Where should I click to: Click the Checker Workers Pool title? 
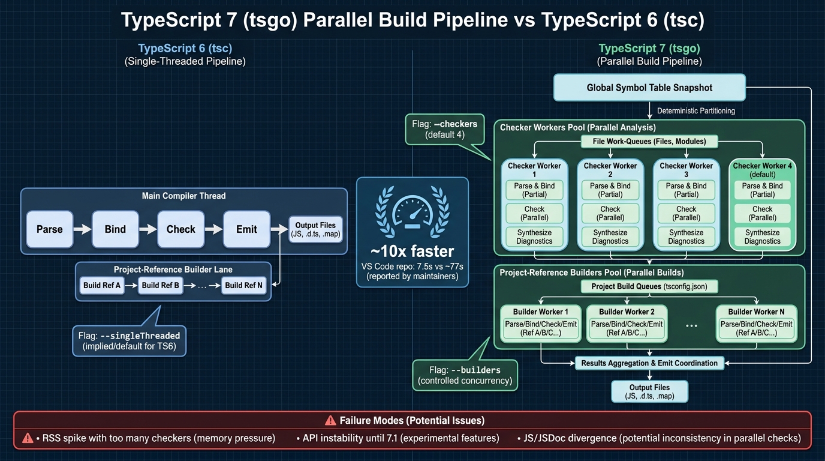[x=578, y=127]
